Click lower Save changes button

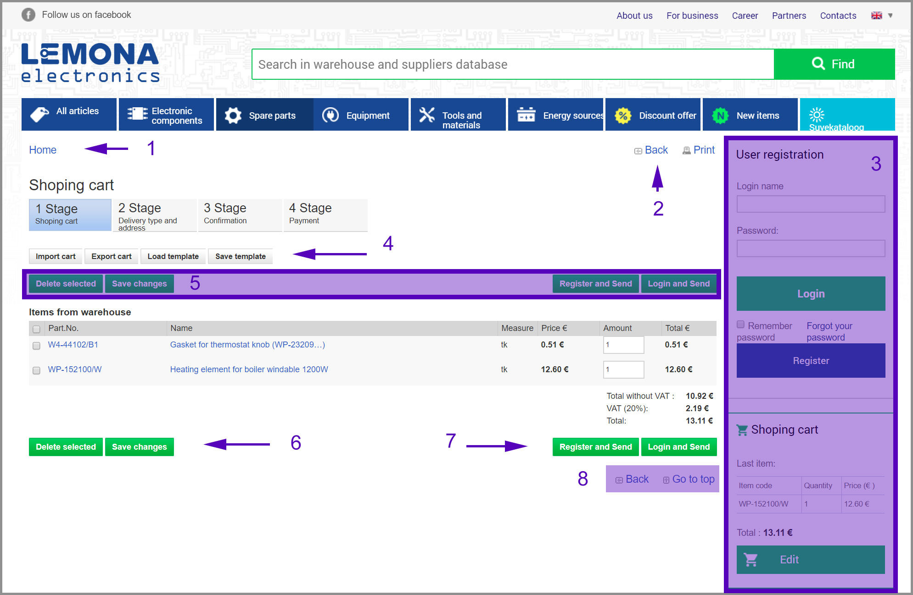(x=140, y=447)
